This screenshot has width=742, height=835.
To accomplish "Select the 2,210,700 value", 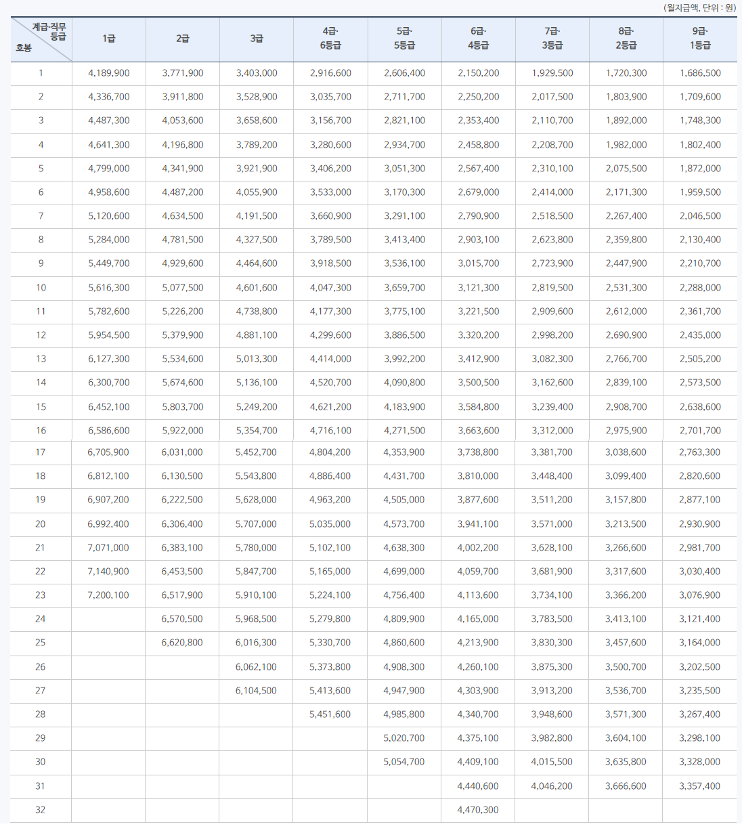I will click(x=700, y=263).
